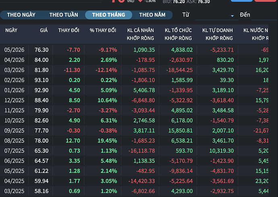Select the 10/2025 date cell
Viewport: 278px width, 197px height.
point(14,121)
